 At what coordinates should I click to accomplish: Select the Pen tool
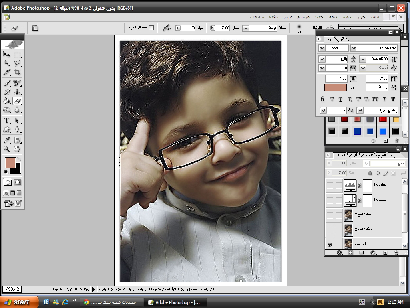(x=17, y=130)
